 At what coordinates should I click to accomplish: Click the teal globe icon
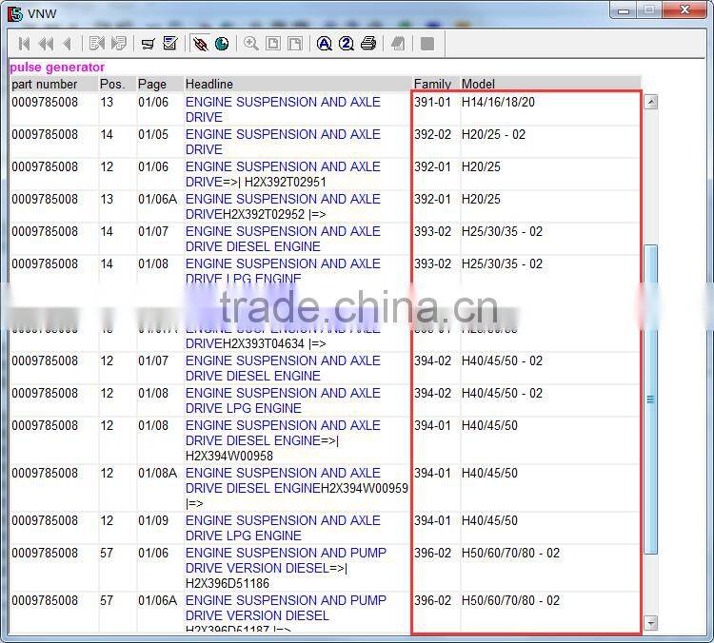[x=222, y=44]
